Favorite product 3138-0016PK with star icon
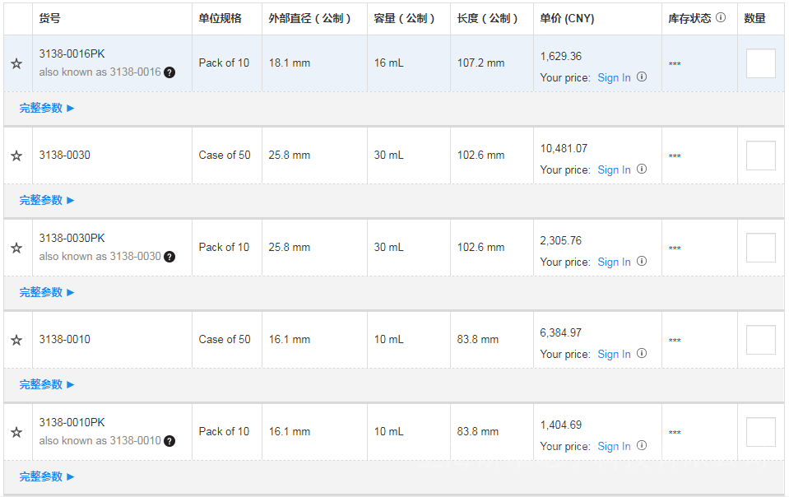This screenshot has width=789, height=497. click(16, 63)
